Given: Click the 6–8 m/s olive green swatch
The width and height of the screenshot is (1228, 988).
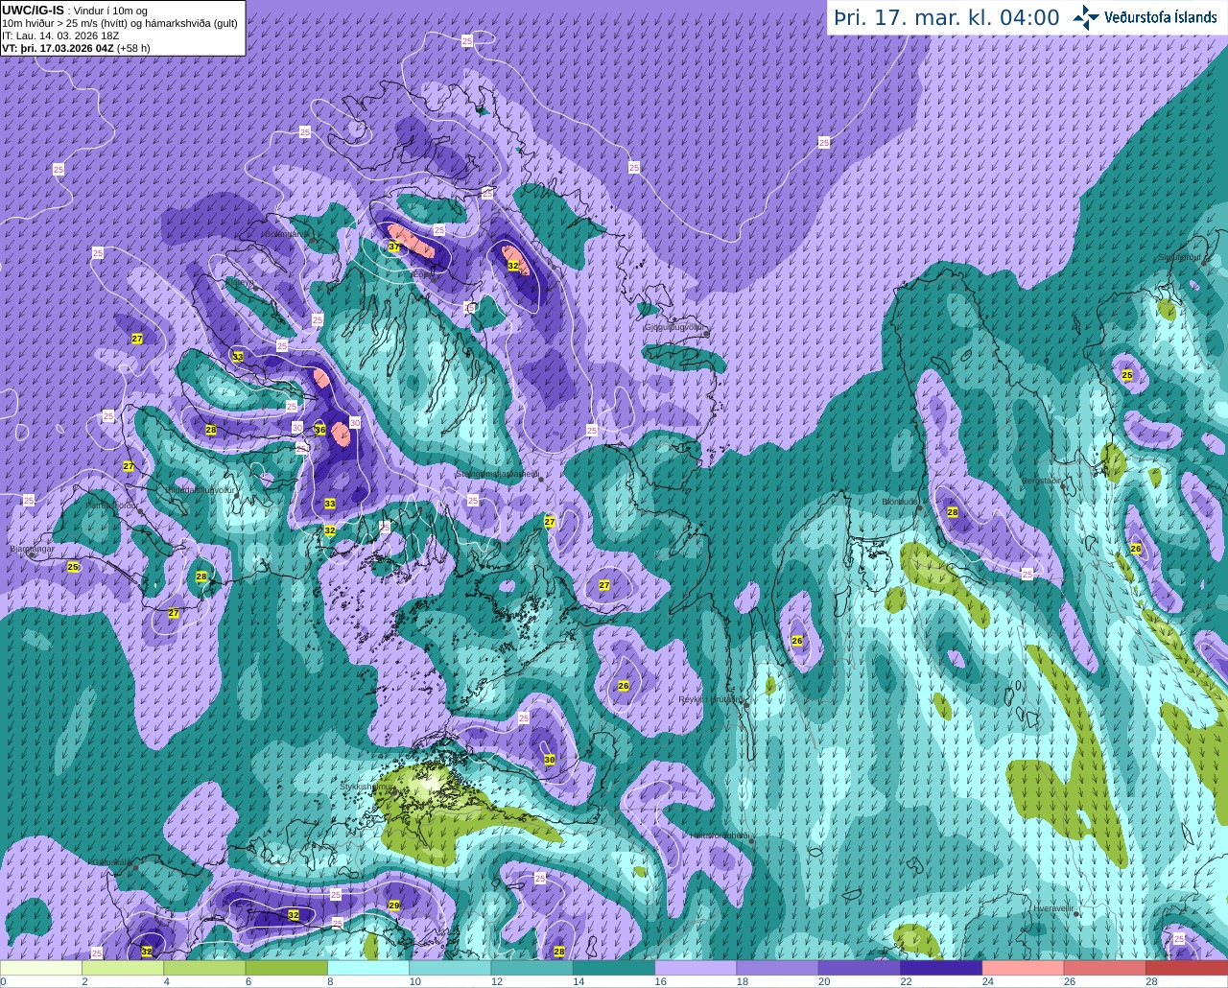Looking at the screenshot, I should [x=287, y=967].
